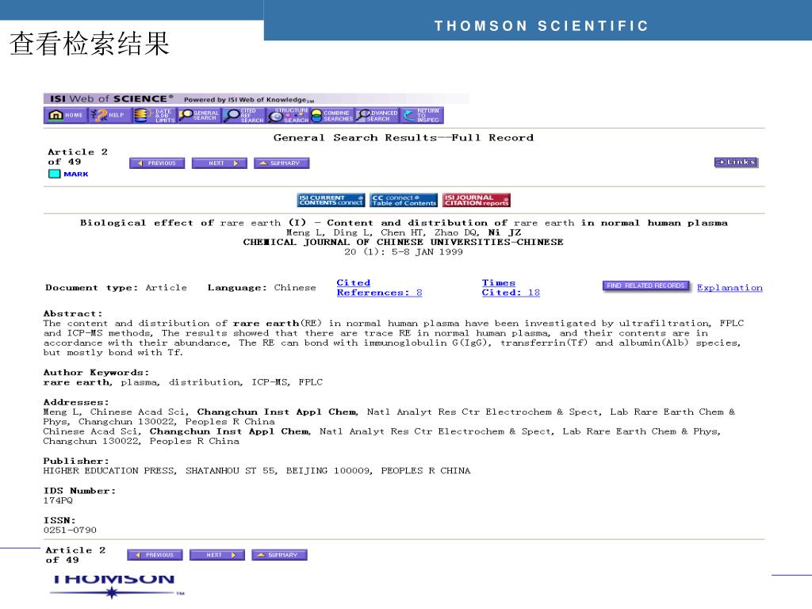Open the Links button
The image size is (812, 609).
pyautogui.click(x=736, y=162)
